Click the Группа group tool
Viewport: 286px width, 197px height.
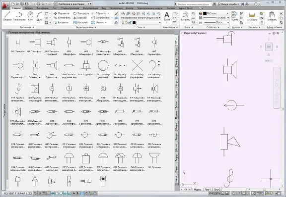click(234, 16)
